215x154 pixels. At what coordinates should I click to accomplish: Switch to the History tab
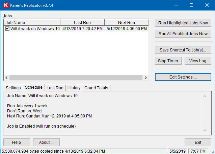tap(74, 88)
